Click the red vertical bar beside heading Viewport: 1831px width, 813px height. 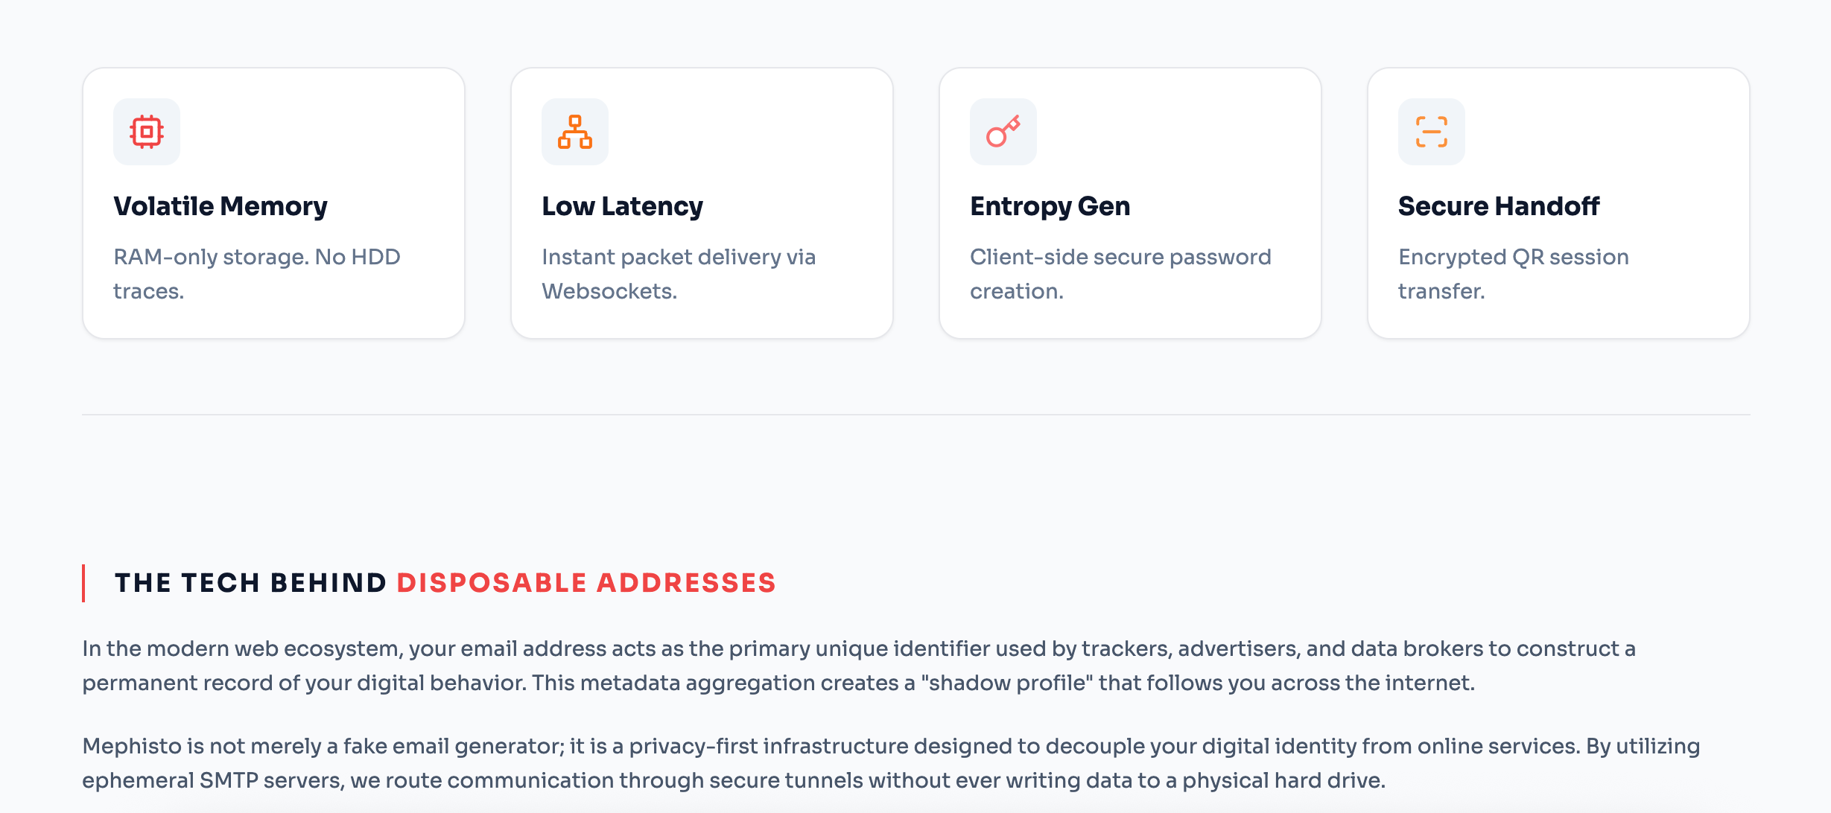pyautogui.click(x=83, y=583)
